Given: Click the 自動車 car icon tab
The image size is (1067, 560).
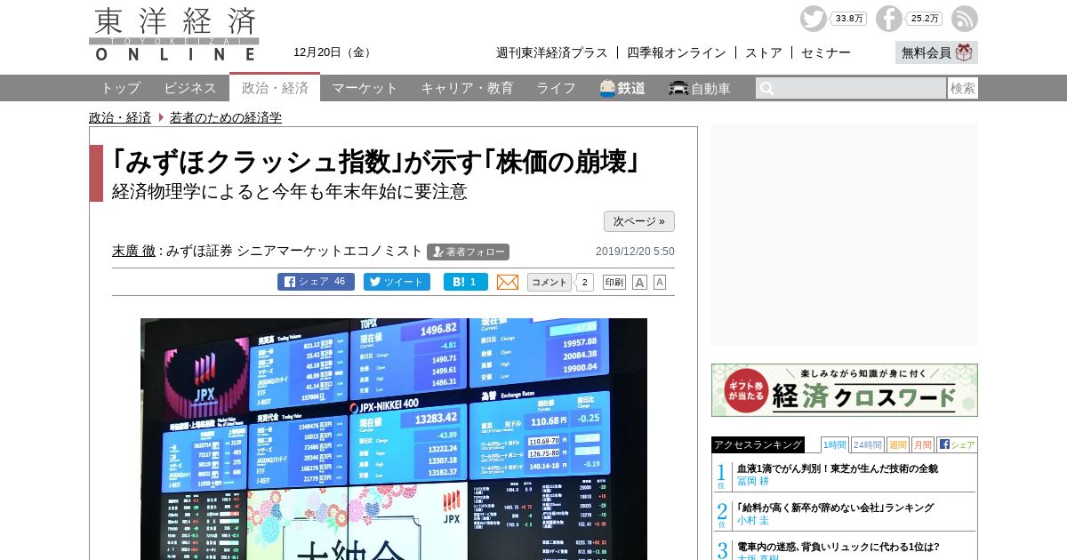Looking at the screenshot, I should coord(700,88).
